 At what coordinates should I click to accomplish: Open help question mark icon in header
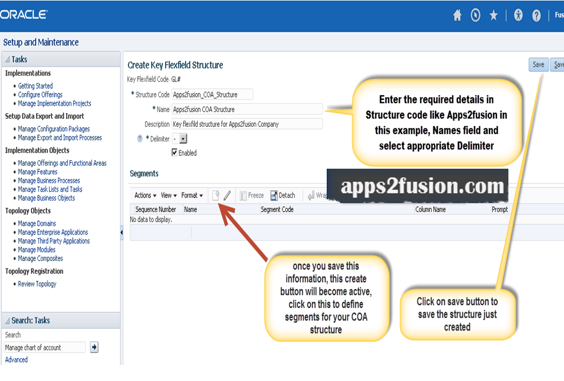pyautogui.click(x=536, y=15)
